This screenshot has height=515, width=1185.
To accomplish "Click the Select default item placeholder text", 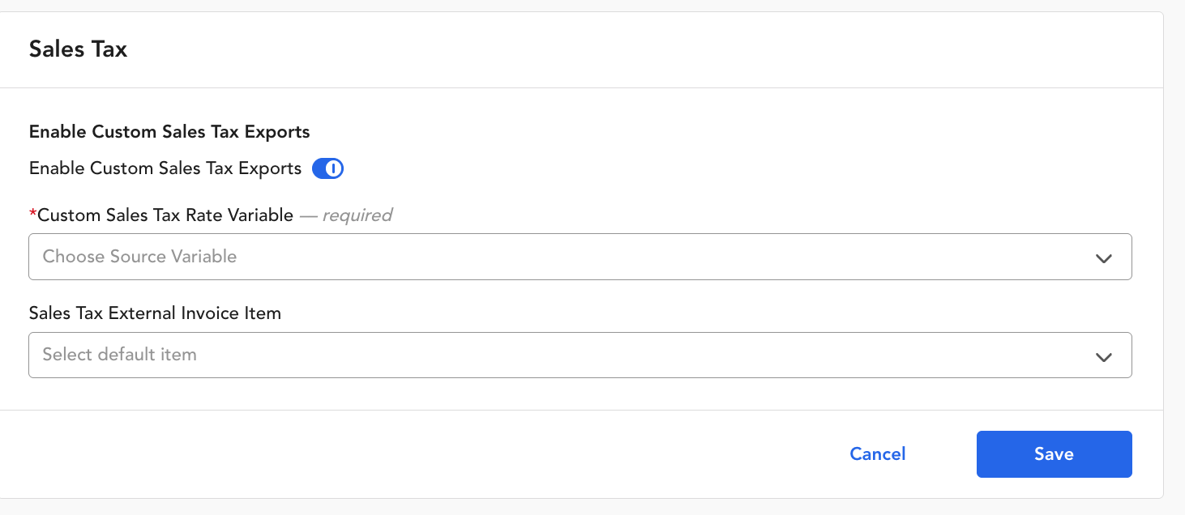I will point(119,355).
